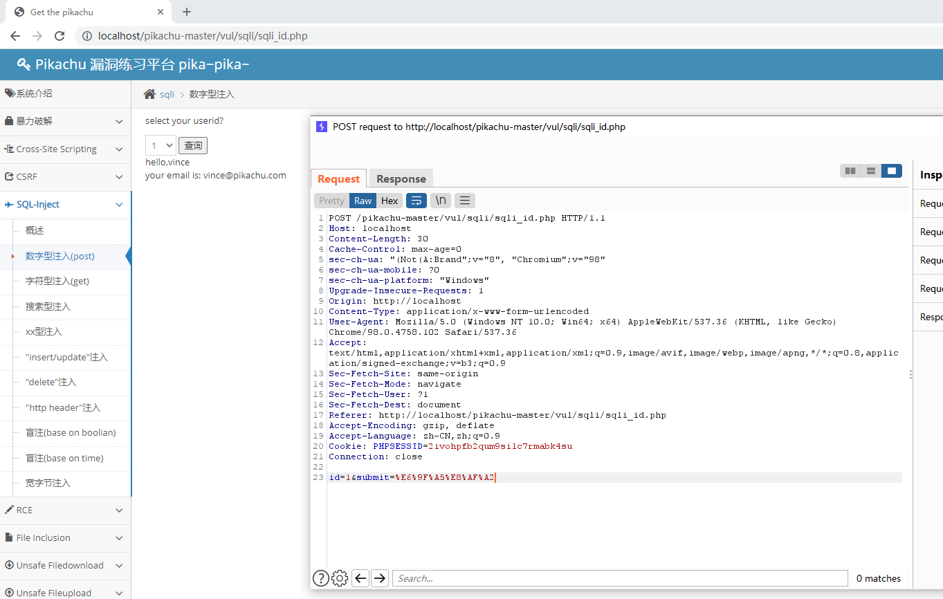Open search settings gear icon
The width and height of the screenshot is (943, 599).
pyautogui.click(x=340, y=578)
